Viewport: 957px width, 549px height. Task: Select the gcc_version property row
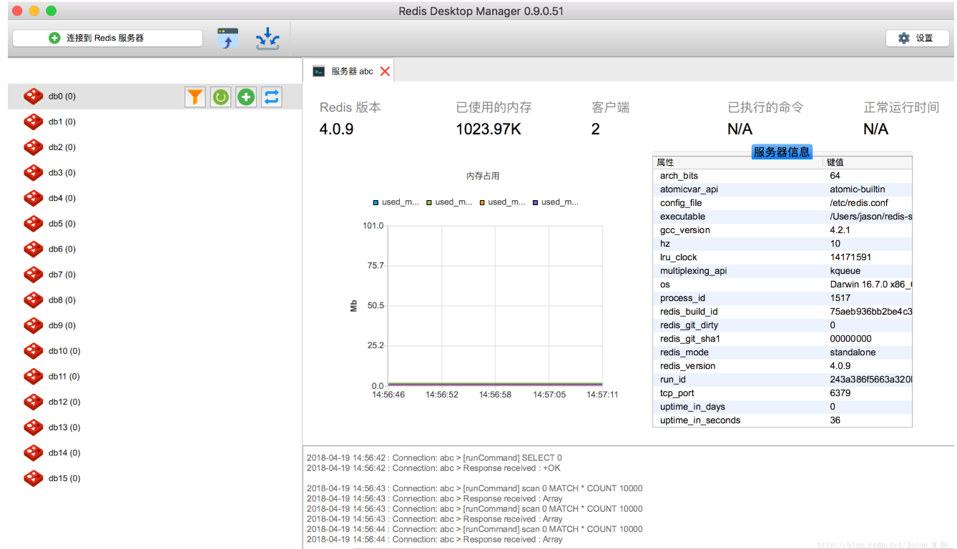pyautogui.click(x=782, y=230)
